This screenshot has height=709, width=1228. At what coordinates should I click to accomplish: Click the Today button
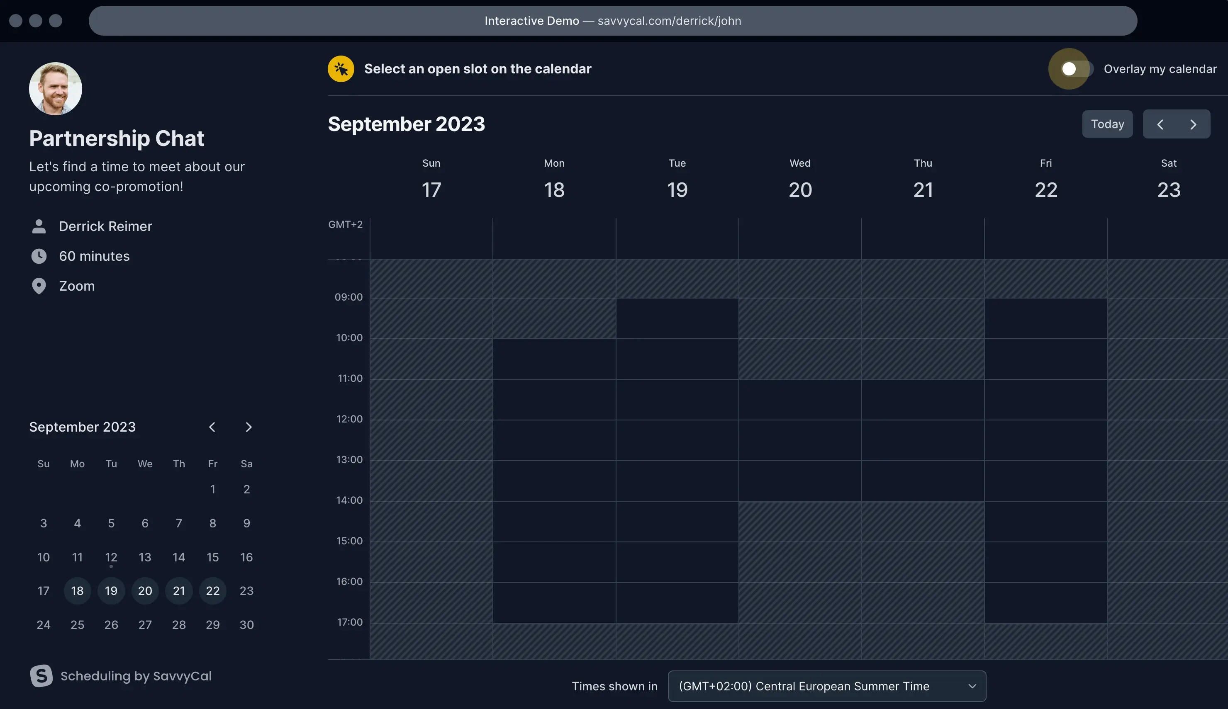coord(1107,124)
